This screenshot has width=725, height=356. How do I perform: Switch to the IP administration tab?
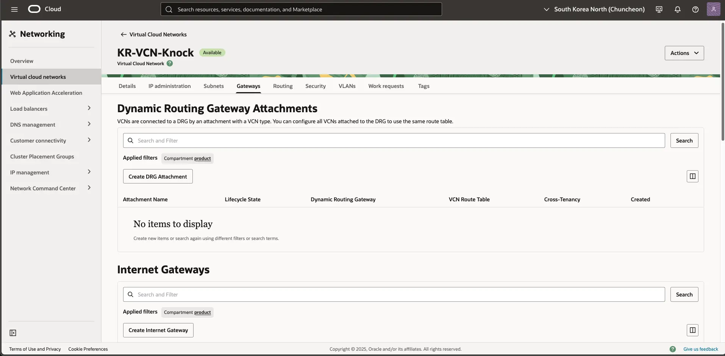(170, 86)
